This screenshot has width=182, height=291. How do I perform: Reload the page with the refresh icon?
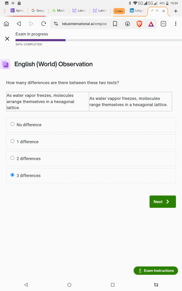pos(44,24)
